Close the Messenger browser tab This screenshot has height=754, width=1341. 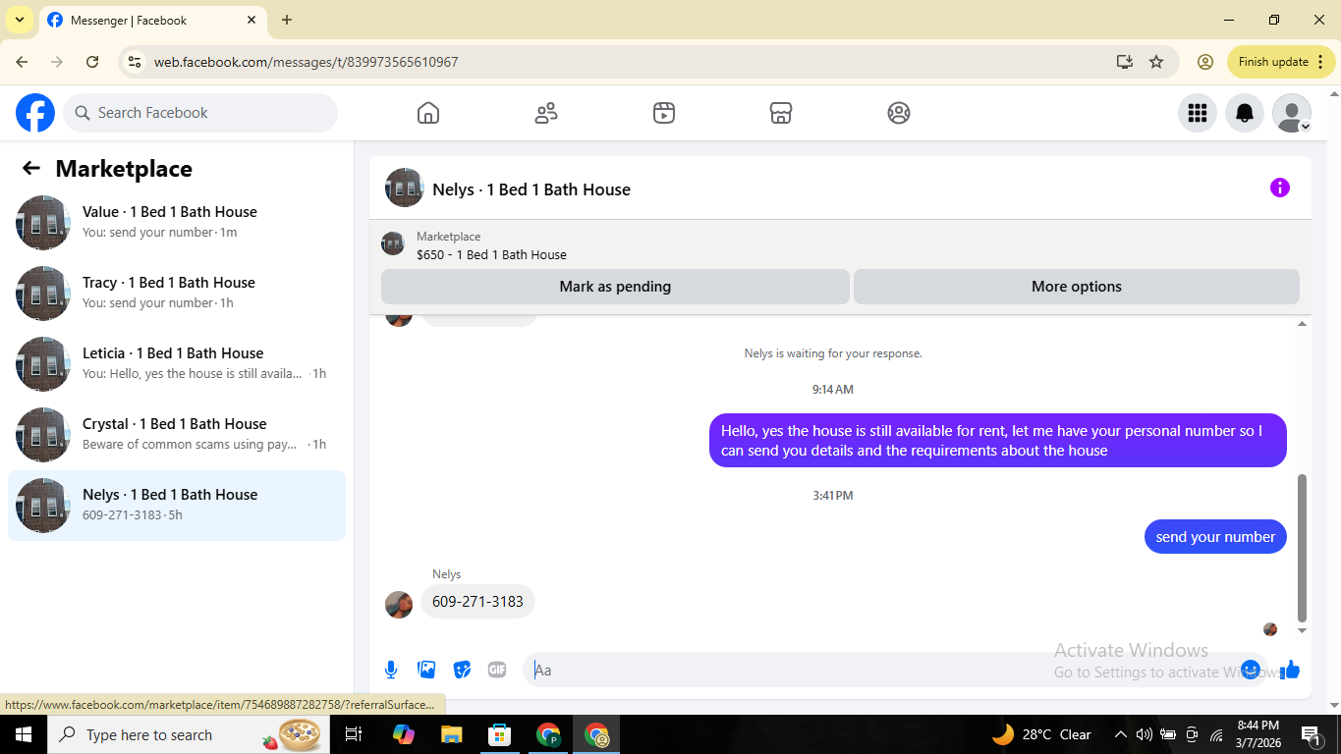251,20
